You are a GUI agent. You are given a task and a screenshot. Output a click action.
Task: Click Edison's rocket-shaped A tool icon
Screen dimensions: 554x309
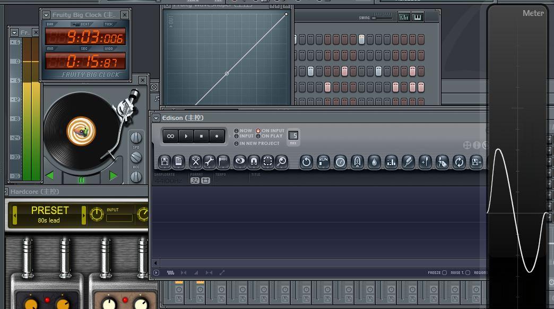coord(357,162)
